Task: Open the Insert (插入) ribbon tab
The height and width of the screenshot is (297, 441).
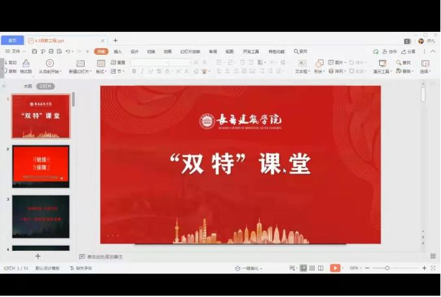Action: coord(118,51)
